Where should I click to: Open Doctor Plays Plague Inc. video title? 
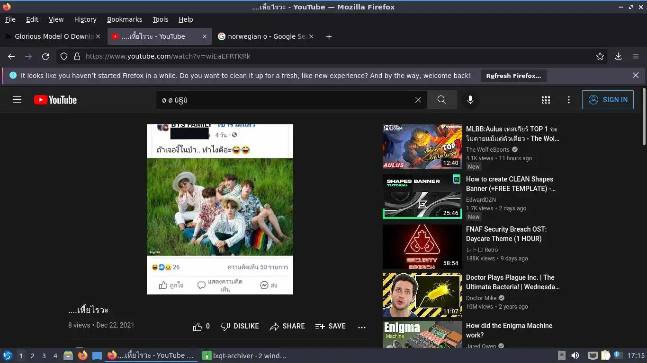click(513, 282)
